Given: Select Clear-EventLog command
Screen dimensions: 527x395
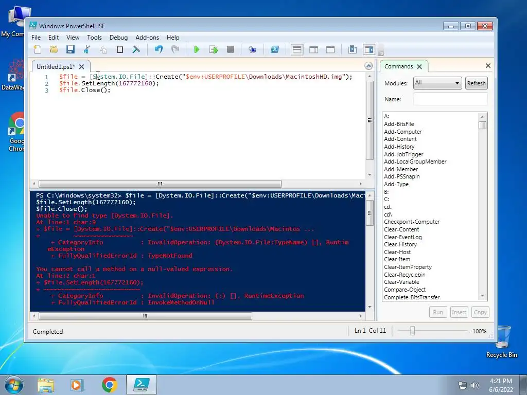Looking at the screenshot, I should tap(402, 237).
